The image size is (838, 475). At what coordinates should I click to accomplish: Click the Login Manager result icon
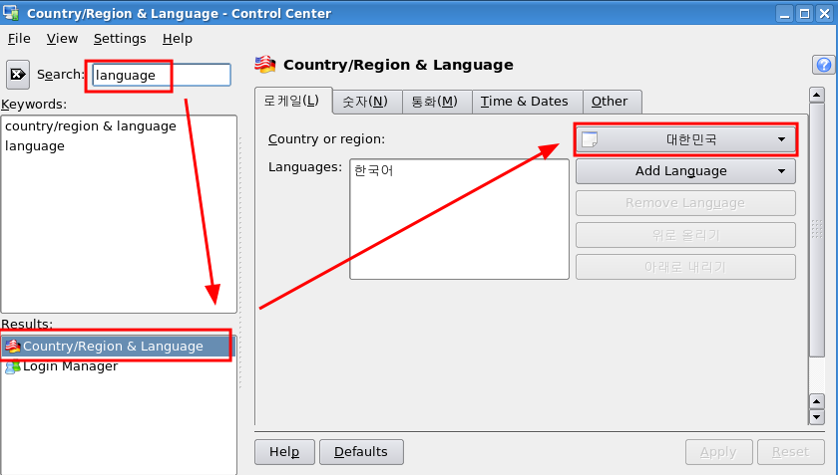click(13, 366)
